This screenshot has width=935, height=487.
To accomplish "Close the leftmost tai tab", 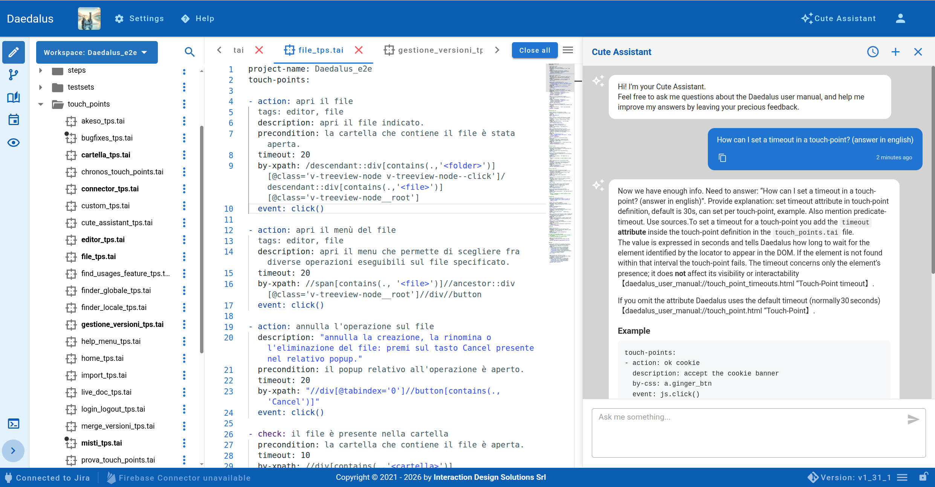I will (259, 50).
